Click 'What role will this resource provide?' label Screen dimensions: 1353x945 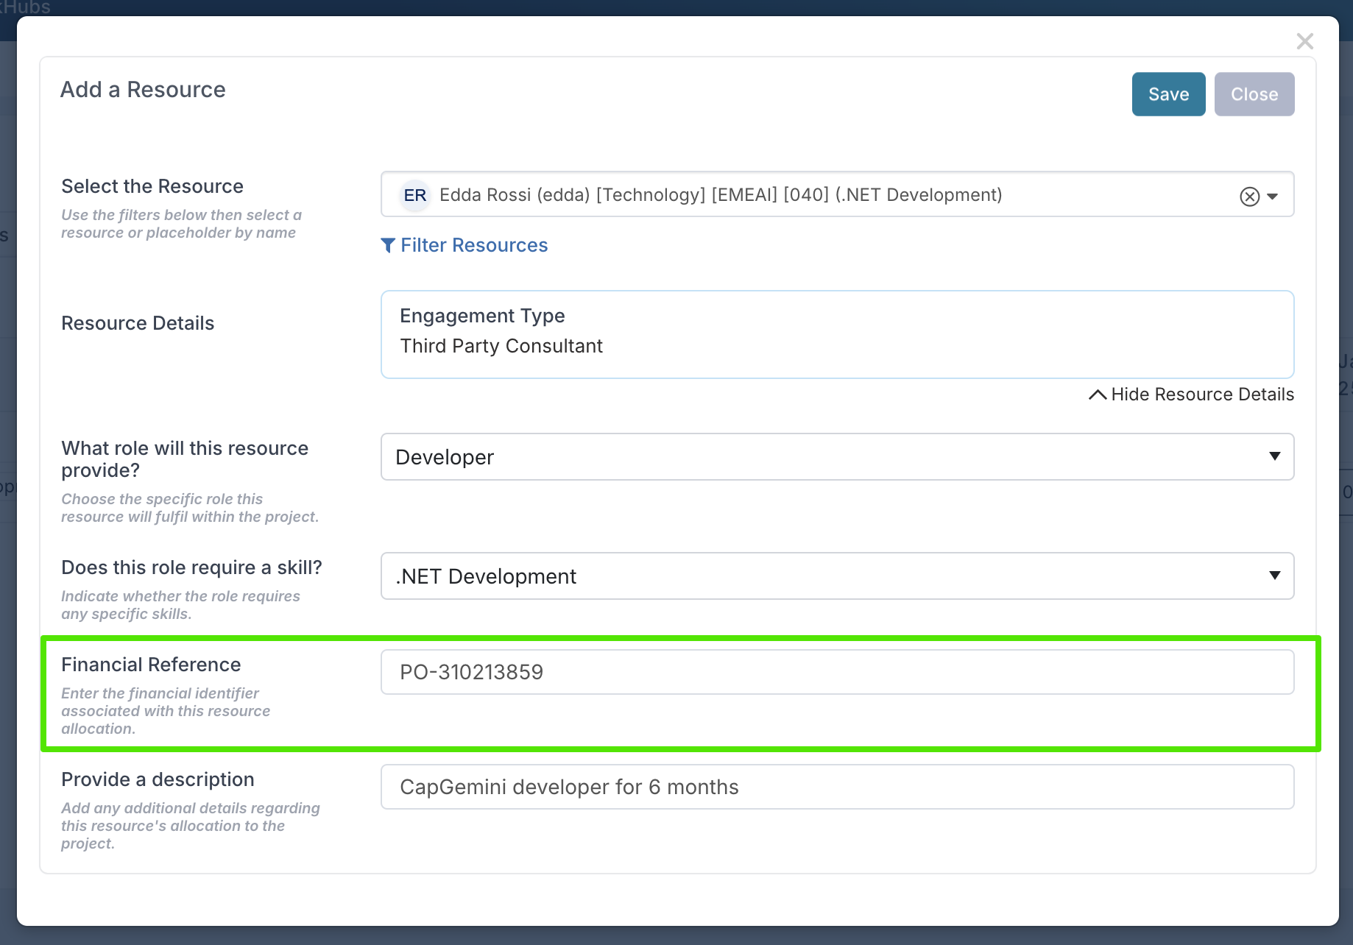185,459
